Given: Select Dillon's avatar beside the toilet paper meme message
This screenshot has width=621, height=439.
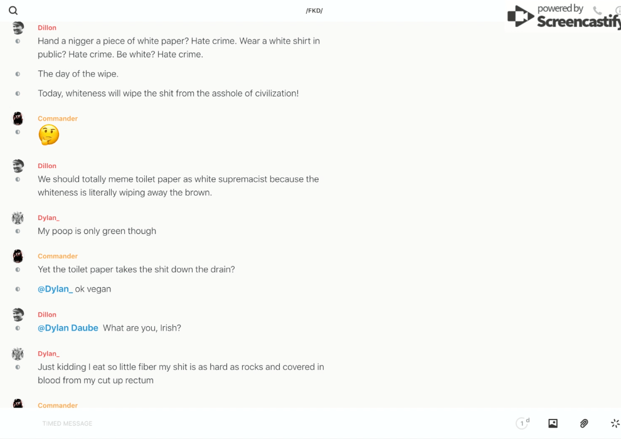Looking at the screenshot, I should click(x=18, y=166).
